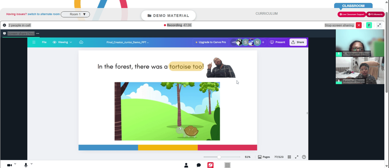This screenshot has width=389, height=168.
Task: Toggle Aanchal Gupta's green mic indicator
Action: 339,81
